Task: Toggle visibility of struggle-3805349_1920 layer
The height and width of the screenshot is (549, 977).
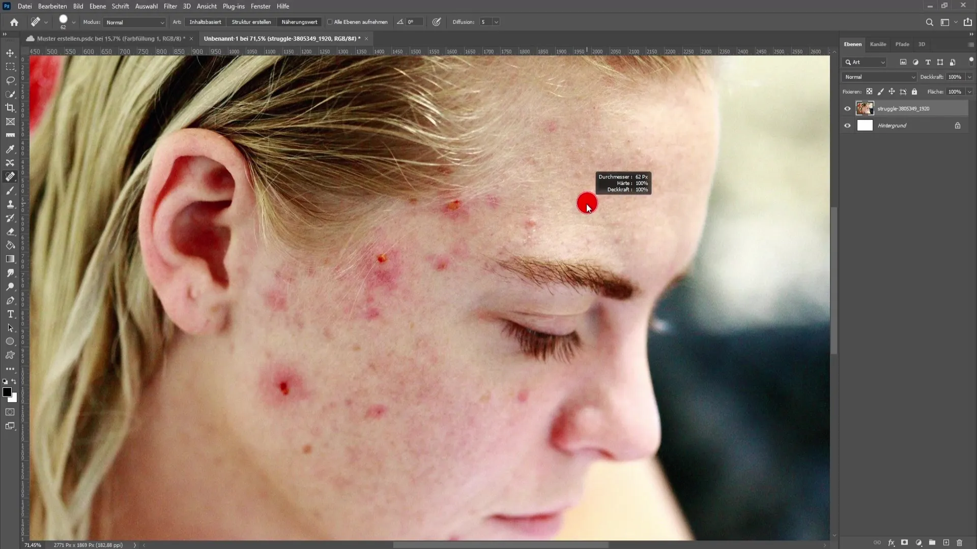Action: [848, 108]
